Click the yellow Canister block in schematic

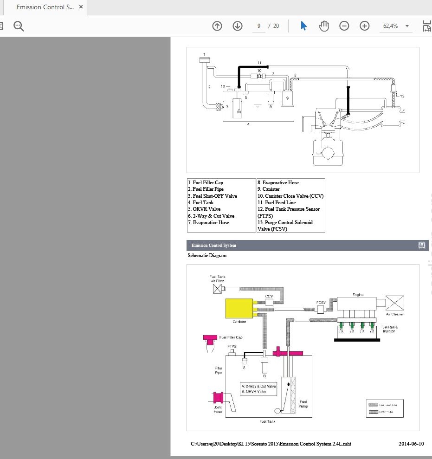(x=239, y=308)
